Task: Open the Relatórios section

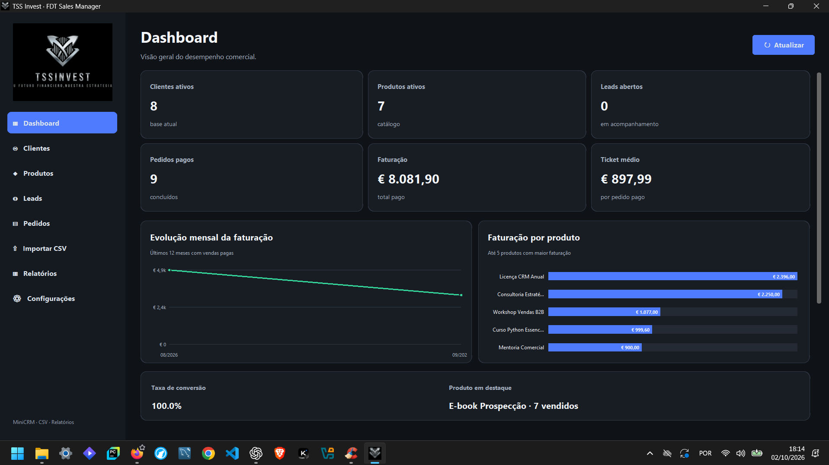Action: tap(62, 273)
